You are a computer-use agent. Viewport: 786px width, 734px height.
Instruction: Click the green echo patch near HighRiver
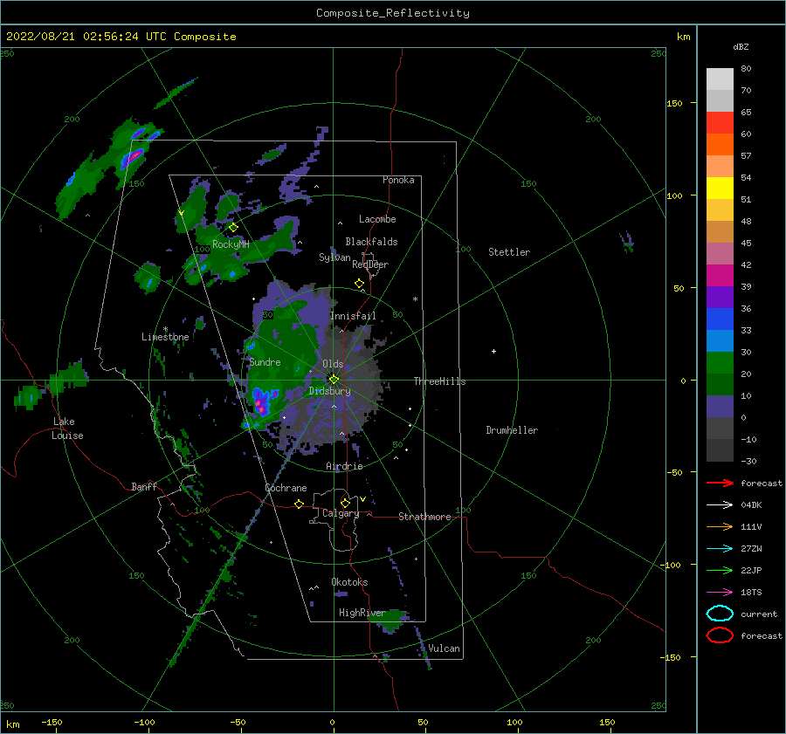pos(390,621)
